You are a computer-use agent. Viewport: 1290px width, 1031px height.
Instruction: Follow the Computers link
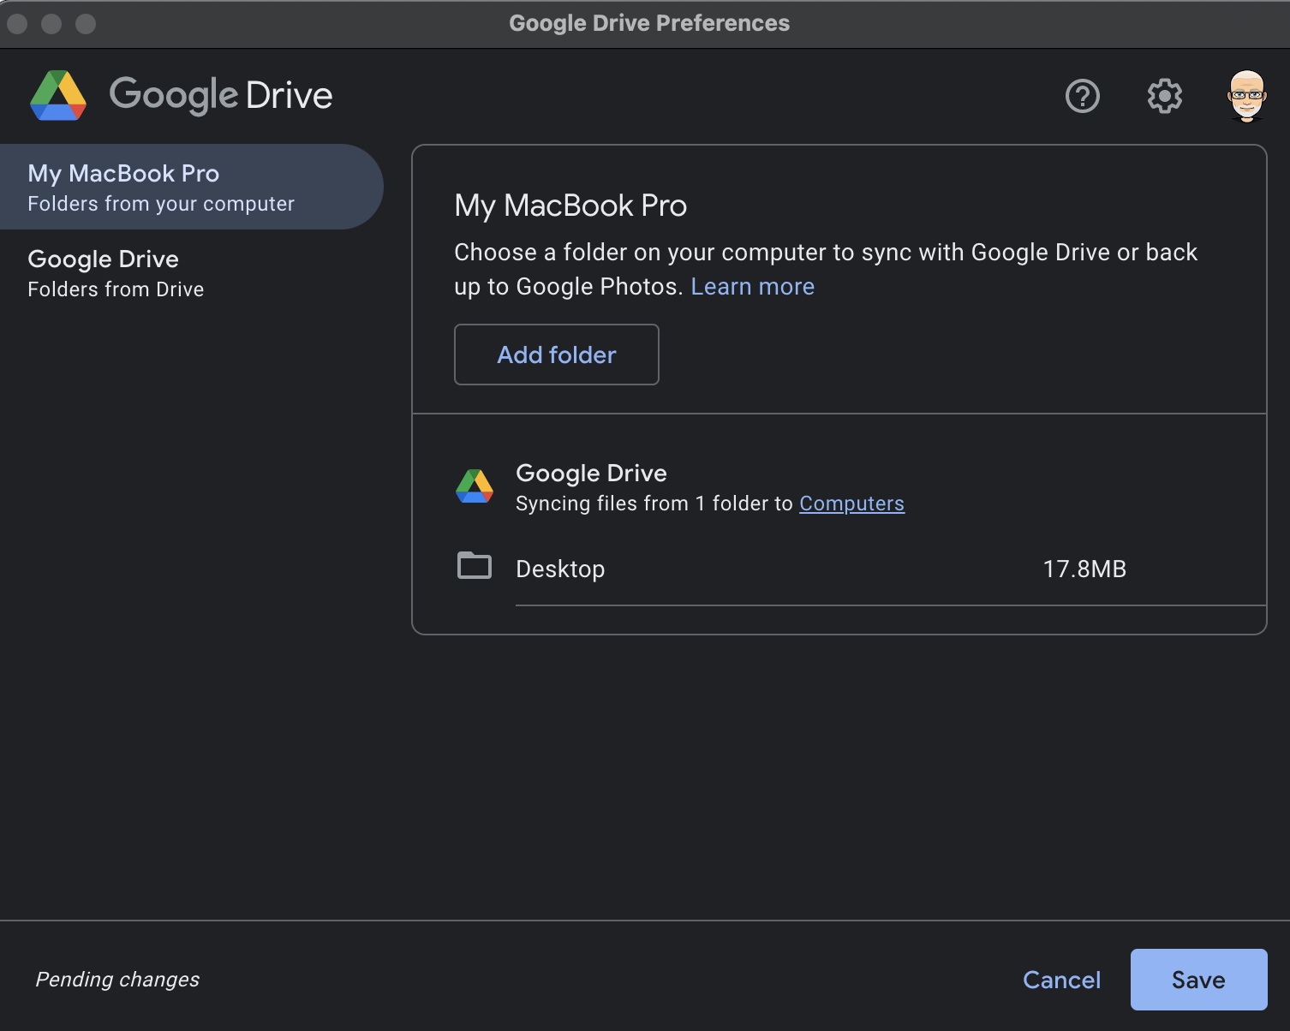point(851,504)
